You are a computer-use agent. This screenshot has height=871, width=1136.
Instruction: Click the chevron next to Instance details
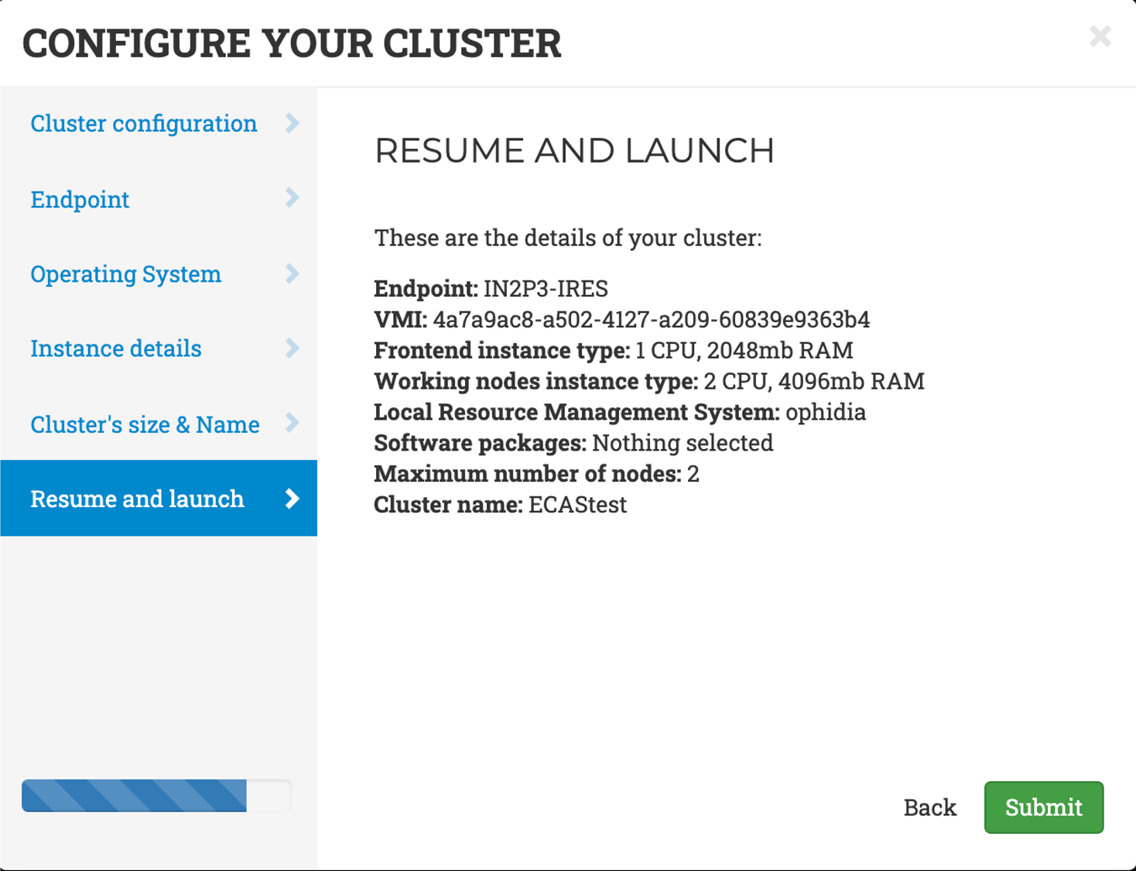pos(293,348)
